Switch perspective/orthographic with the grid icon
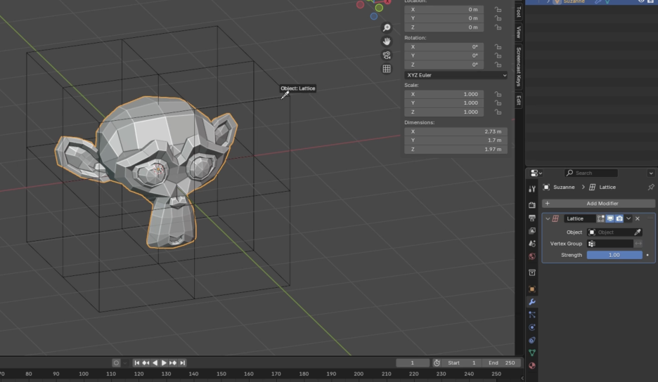The width and height of the screenshot is (658, 382). (387, 69)
